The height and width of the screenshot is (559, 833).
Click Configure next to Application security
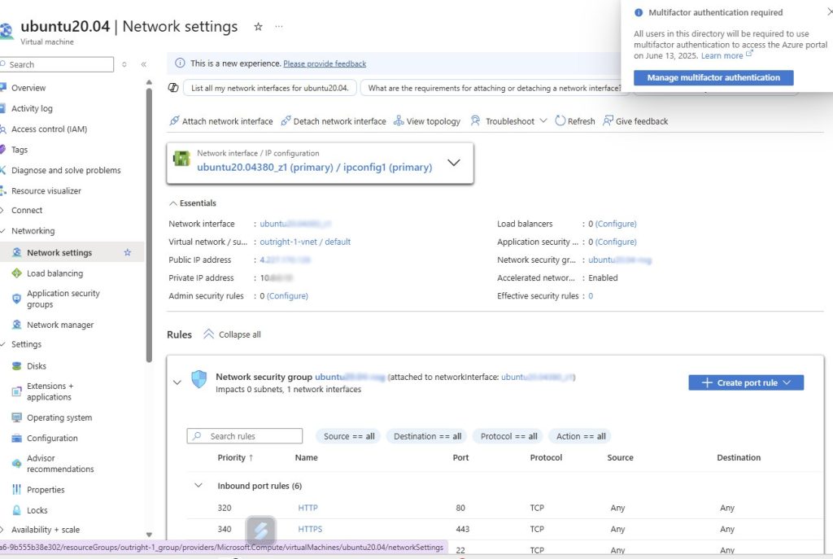(x=616, y=242)
